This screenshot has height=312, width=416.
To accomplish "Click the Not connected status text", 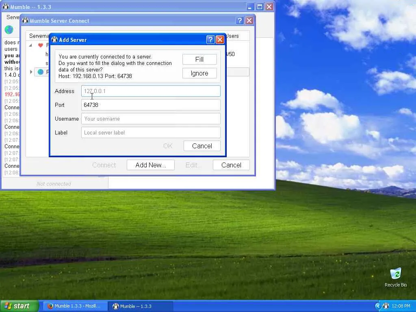I will 54,184.
